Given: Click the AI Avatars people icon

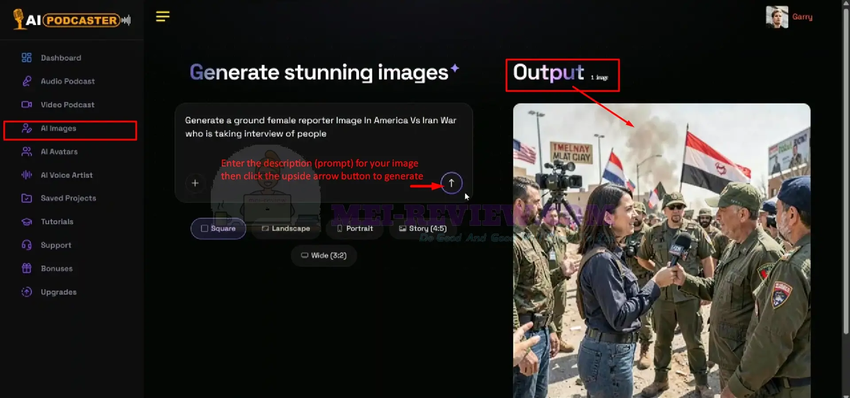Looking at the screenshot, I should (27, 151).
